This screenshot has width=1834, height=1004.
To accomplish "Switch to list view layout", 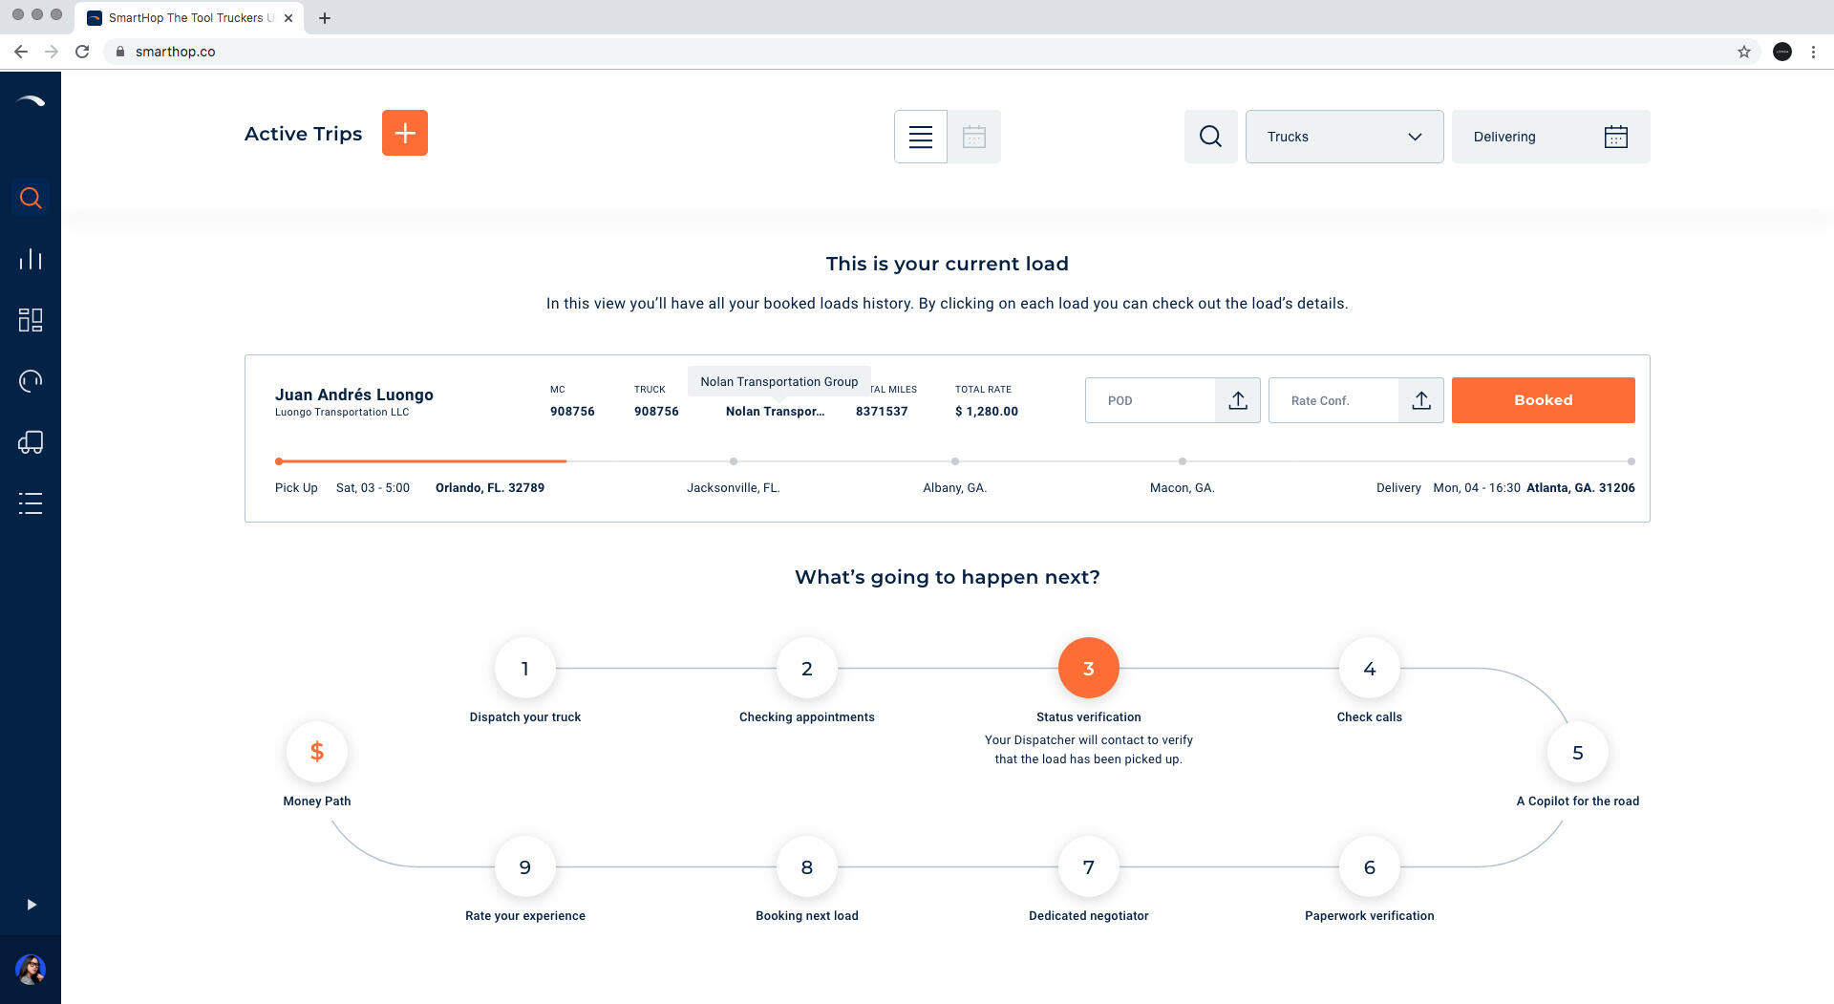I will (x=920, y=137).
